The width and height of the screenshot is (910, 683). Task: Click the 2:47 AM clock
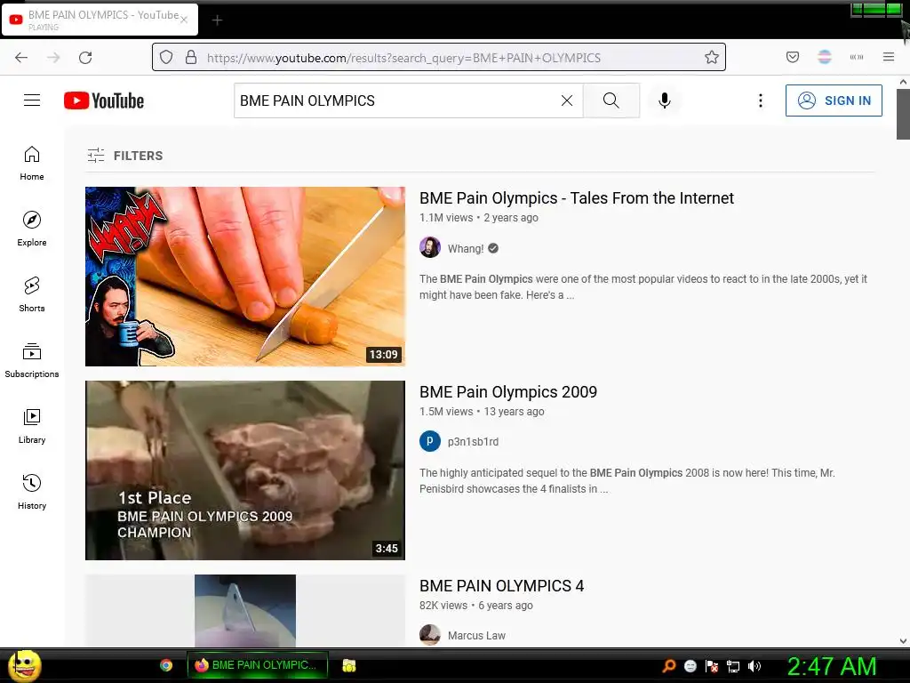tap(832, 666)
